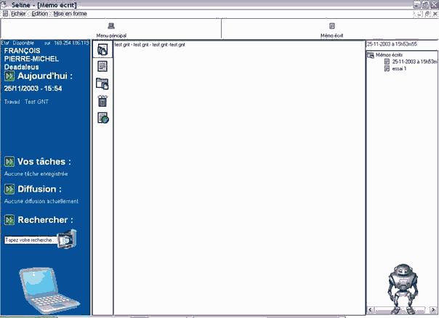
Task: Click the multi-document copy icon atop vertical toolbar
Action: pyautogui.click(x=102, y=49)
